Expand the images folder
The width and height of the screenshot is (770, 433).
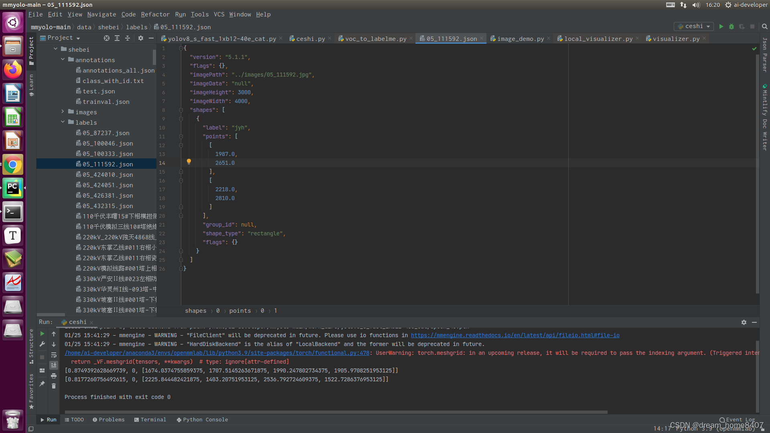coord(63,111)
